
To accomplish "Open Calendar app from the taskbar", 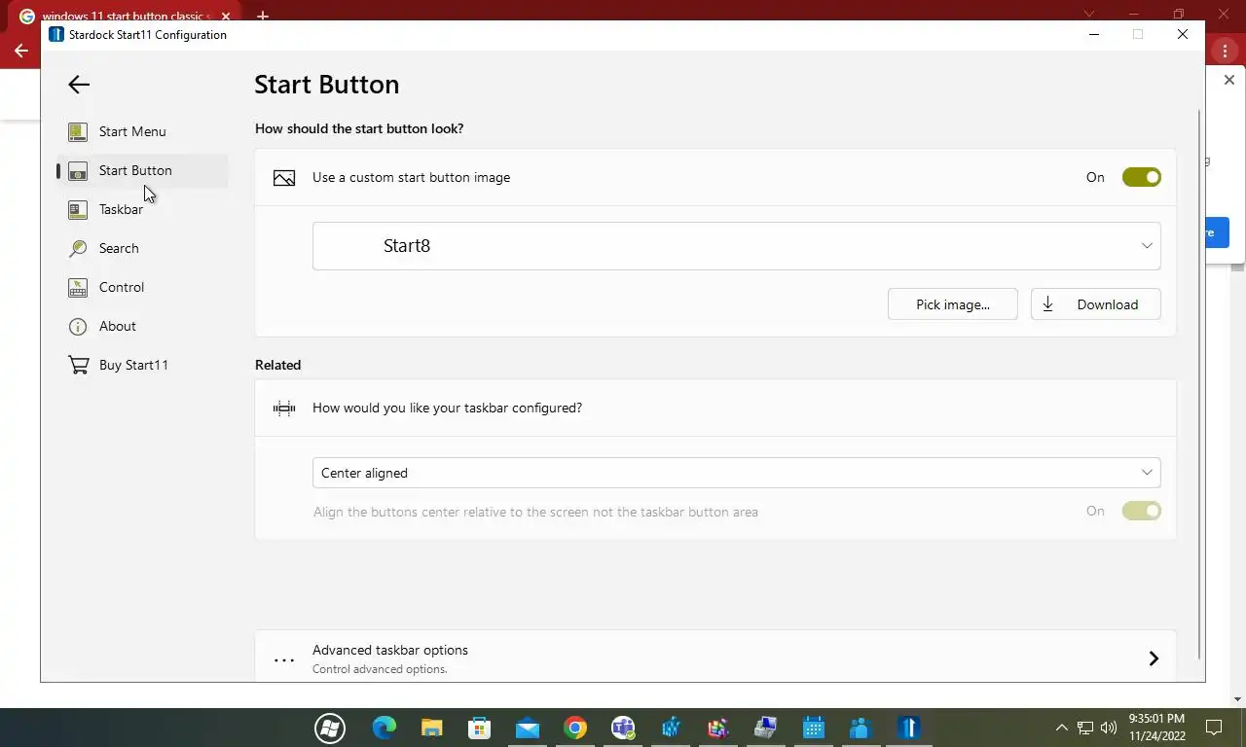I will pos(814,728).
